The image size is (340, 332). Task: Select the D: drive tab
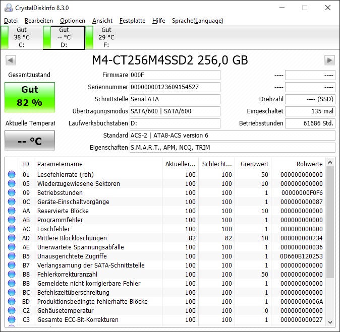[64, 37]
